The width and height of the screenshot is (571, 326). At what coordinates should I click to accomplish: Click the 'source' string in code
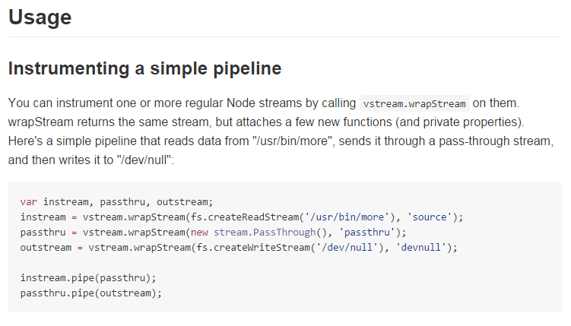pos(430,217)
